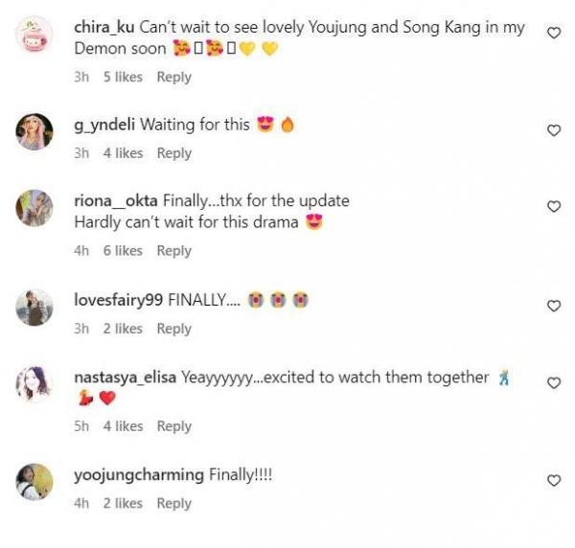Visit the yoojungcharming username link

click(139, 475)
